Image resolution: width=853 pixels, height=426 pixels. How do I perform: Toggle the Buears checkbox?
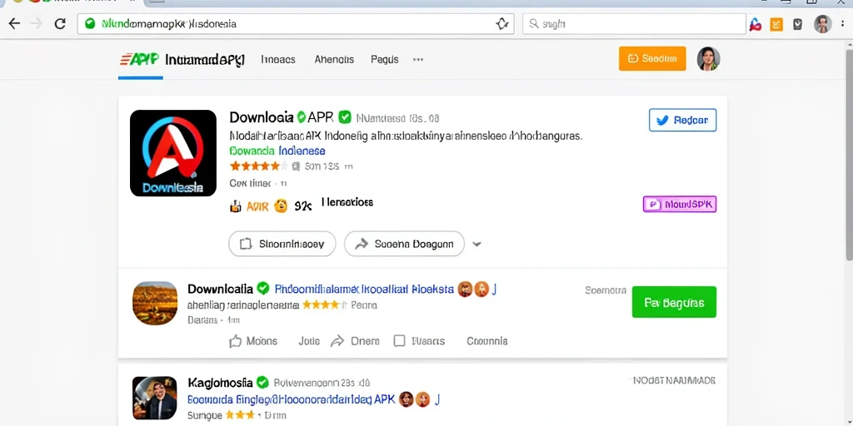coord(399,341)
